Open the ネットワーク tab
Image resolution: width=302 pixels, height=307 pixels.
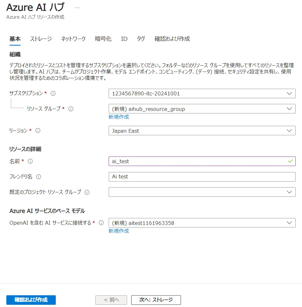73,39
